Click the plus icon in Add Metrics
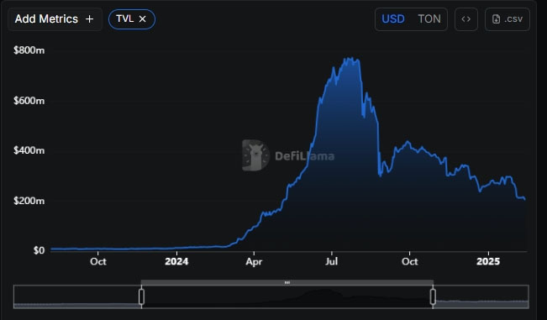 (89, 19)
